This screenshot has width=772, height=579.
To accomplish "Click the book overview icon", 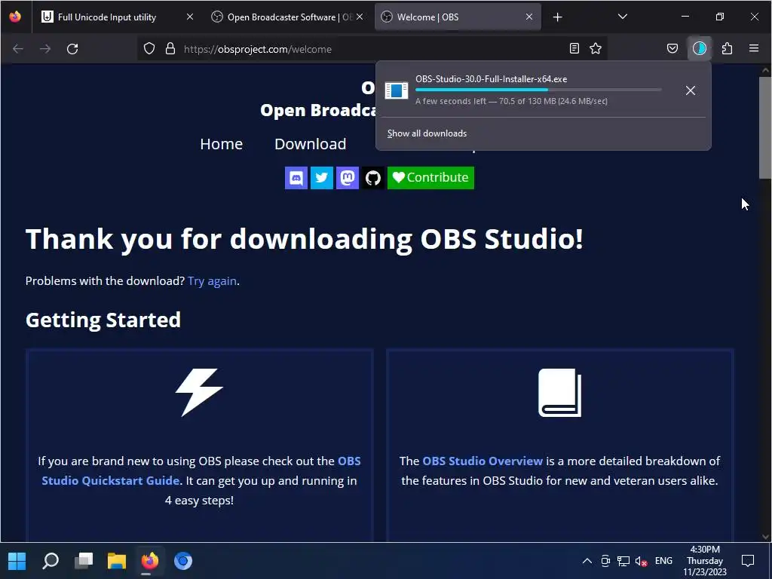I will point(560,392).
